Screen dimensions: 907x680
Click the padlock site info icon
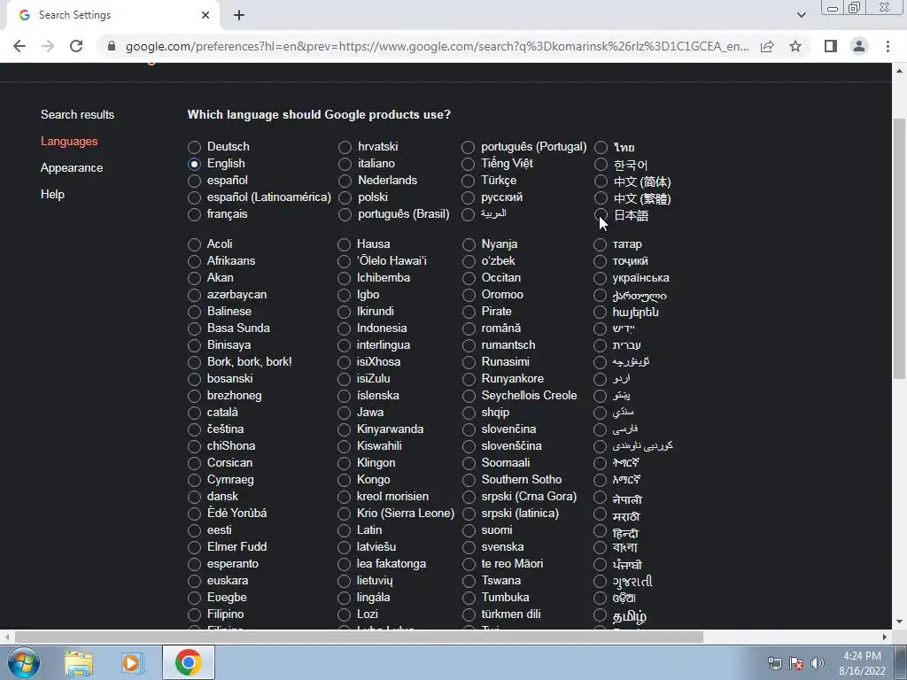[x=112, y=46]
